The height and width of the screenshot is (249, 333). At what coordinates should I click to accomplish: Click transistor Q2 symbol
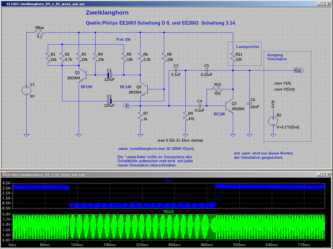point(144,89)
